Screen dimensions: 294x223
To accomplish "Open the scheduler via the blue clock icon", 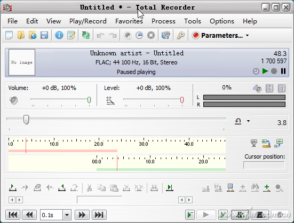I will [x=139, y=35].
